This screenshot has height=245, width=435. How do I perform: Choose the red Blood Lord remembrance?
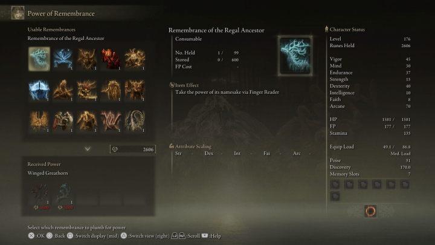pos(111,59)
